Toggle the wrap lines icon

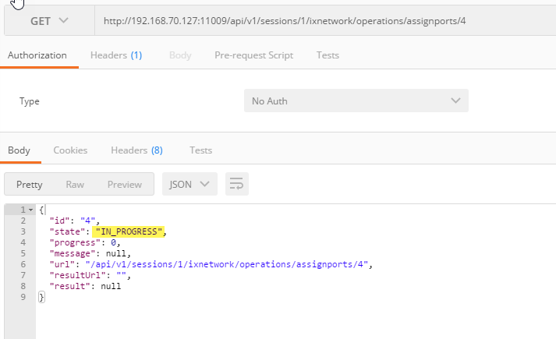coord(237,185)
